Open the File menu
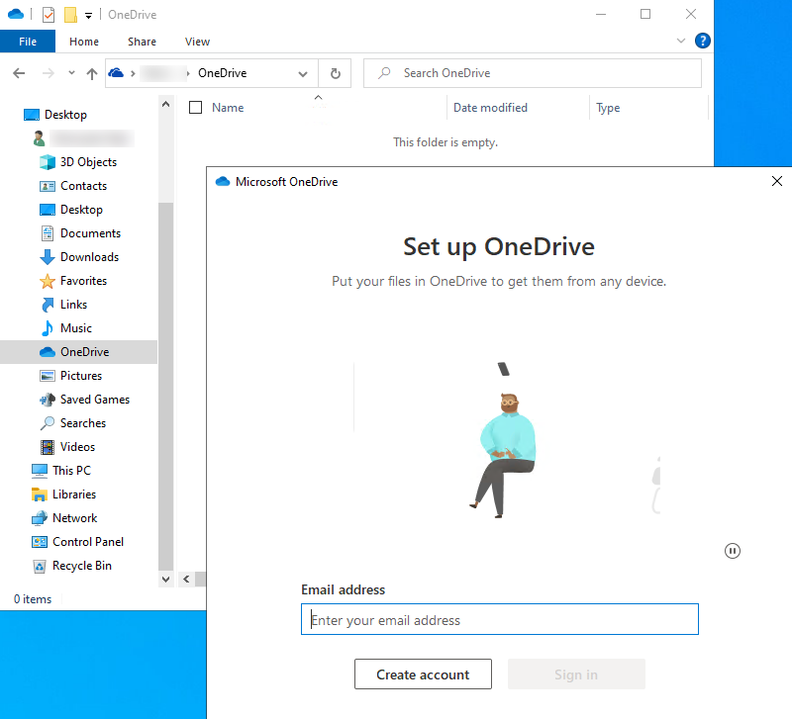This screenshot has height=719, width=792. coord(28,42)
